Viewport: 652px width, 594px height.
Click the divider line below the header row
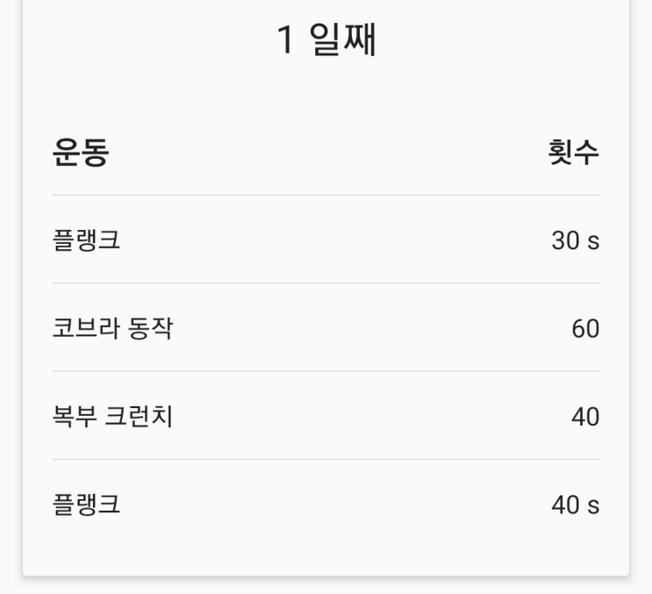click(326, 195)
